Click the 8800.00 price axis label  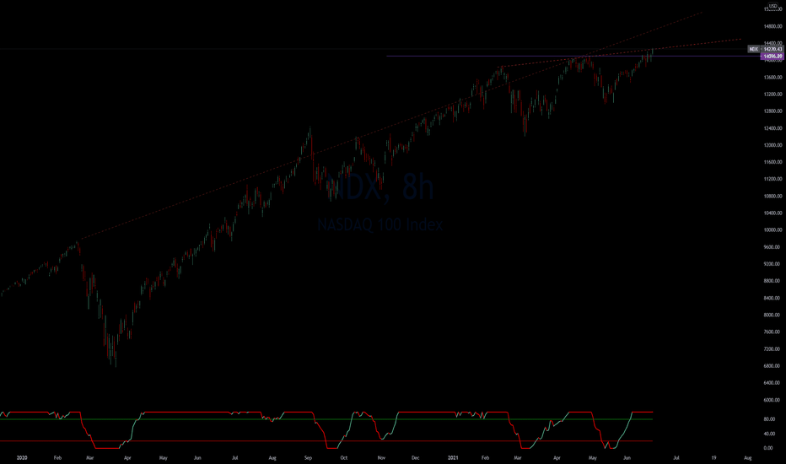click(773, 281)
